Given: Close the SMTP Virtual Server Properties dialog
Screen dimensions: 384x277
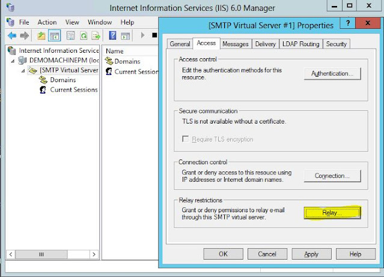Looking at the screenshot, I should [x=368, y=23].
